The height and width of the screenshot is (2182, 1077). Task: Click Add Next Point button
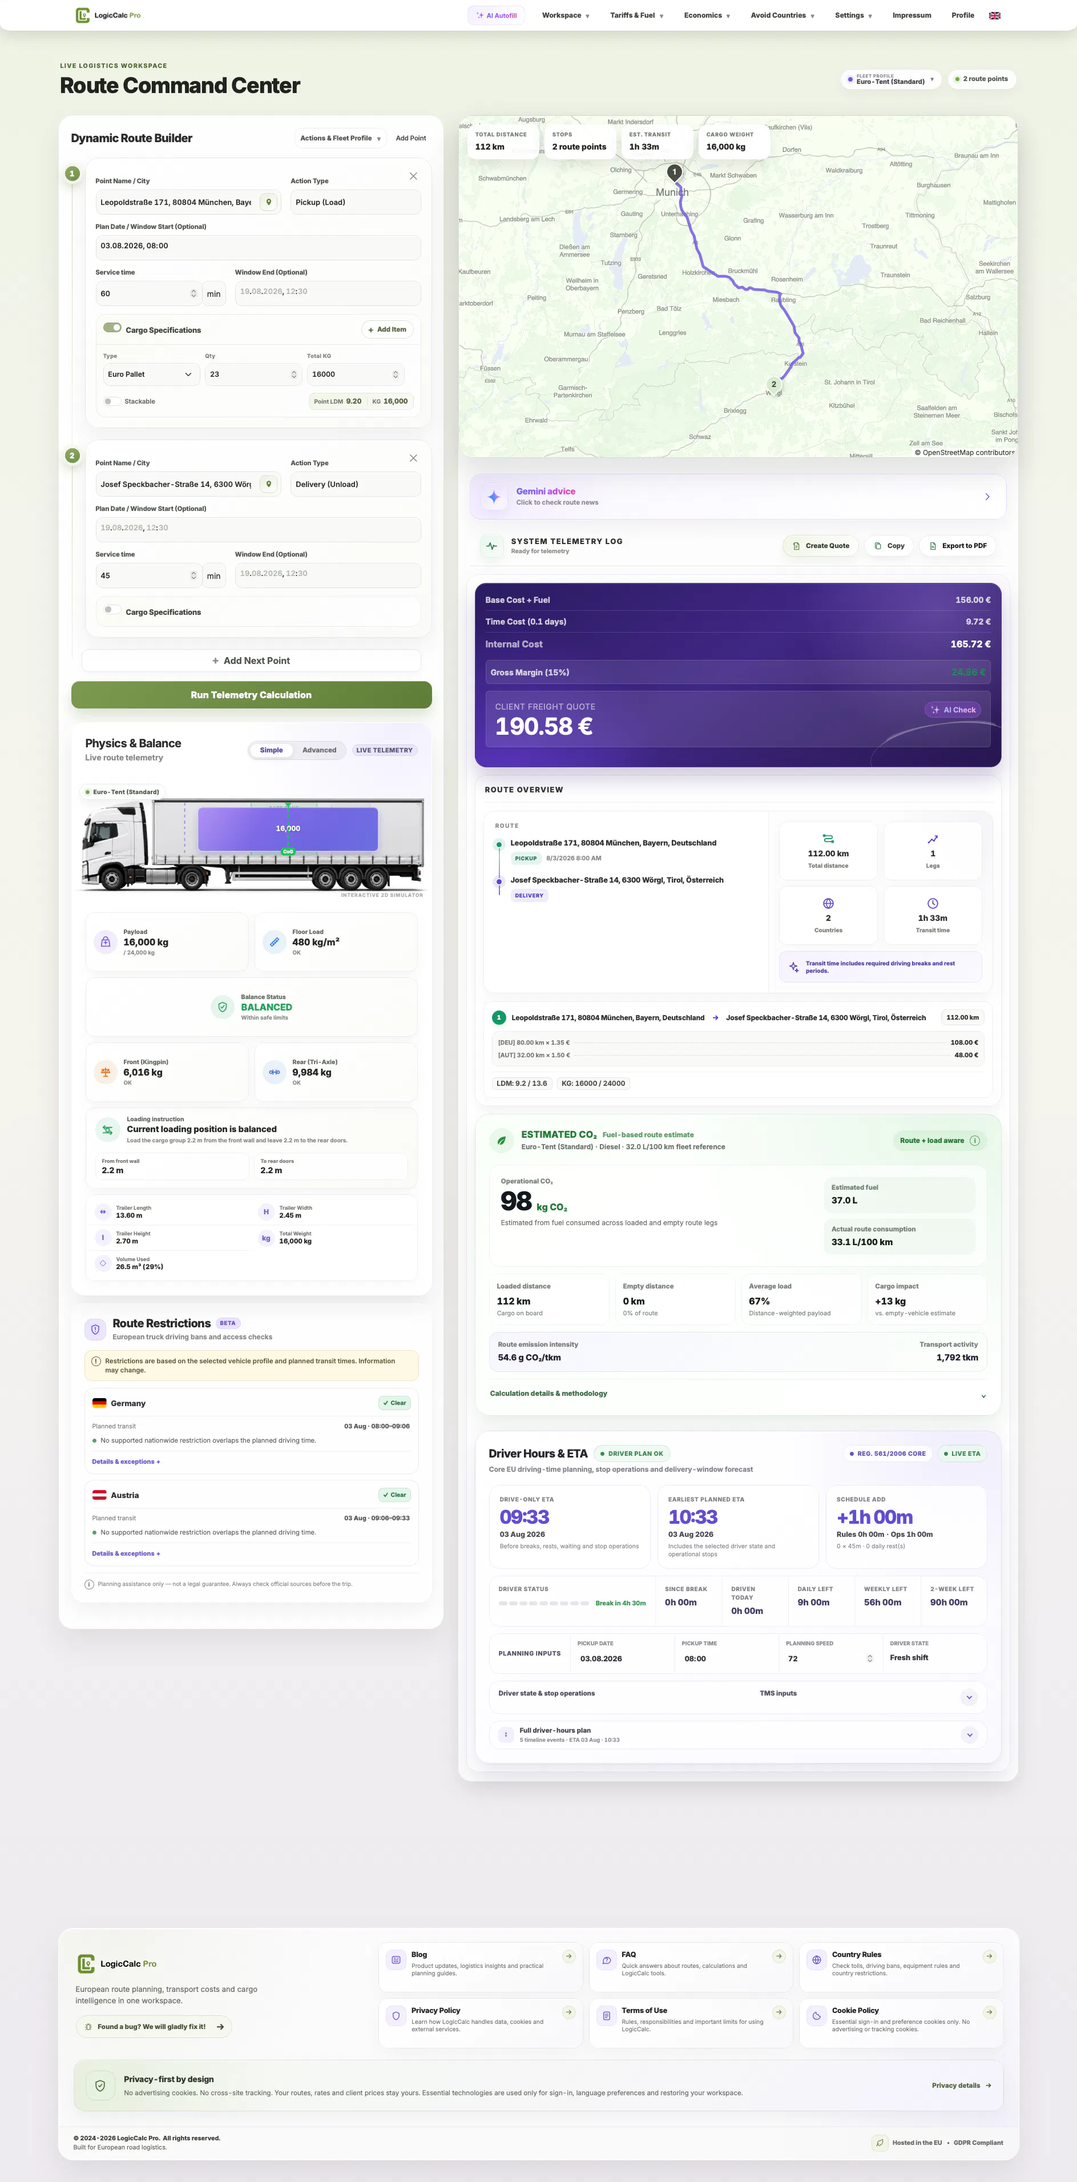252,661
